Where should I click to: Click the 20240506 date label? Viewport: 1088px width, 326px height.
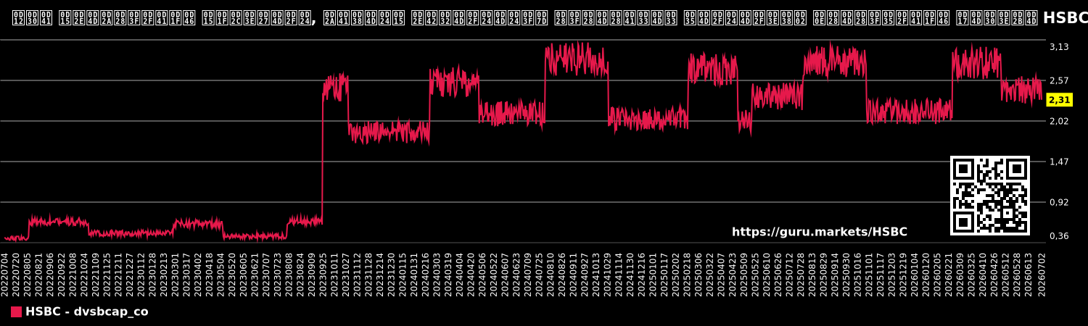(483, 274)
